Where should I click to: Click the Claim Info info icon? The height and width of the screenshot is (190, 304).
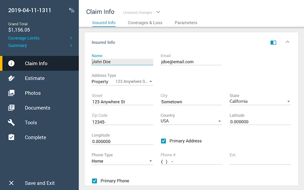[11, 63]
